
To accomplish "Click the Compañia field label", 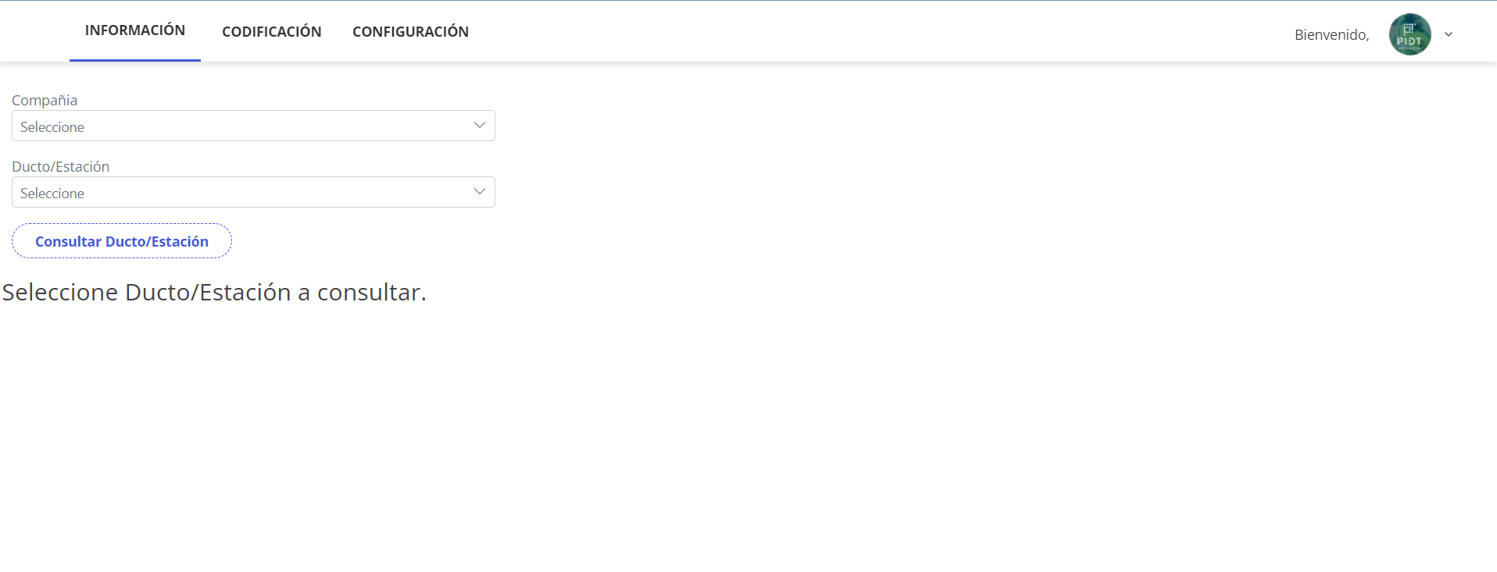I will [x=45, y=101].
